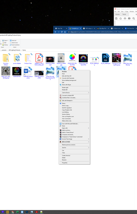Choose 'Convert to Adobe PDF' entry
137x214 pixels.
point(75,95)
